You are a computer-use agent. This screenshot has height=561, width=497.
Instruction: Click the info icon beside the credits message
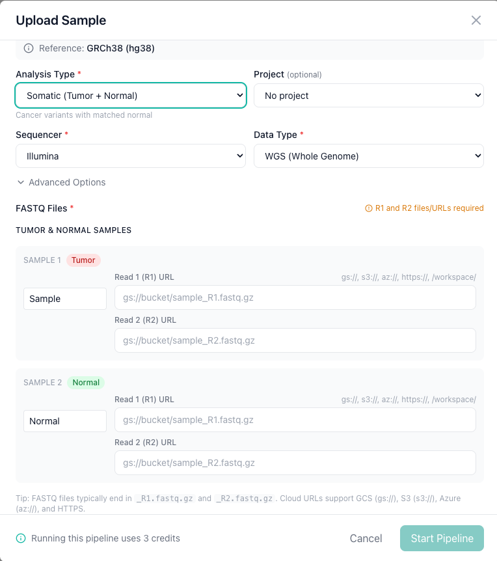20,538
